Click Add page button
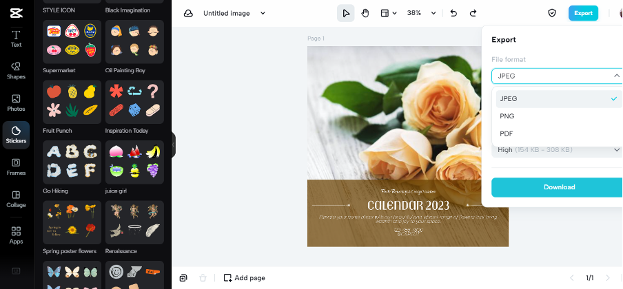 [x=245, y=278]
